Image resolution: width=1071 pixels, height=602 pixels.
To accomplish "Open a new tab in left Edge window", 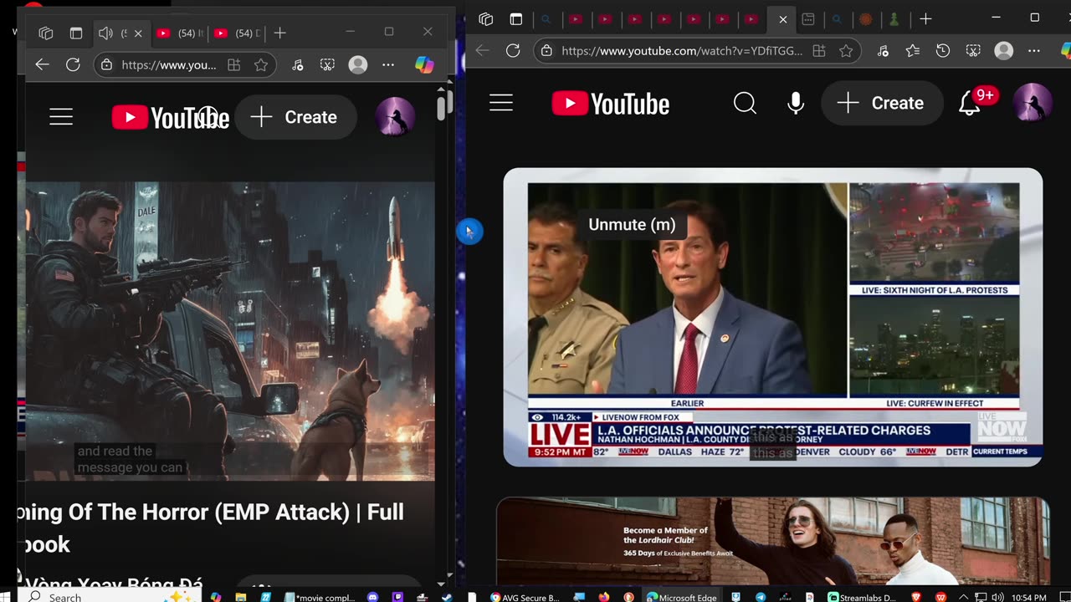I will 279,33.
